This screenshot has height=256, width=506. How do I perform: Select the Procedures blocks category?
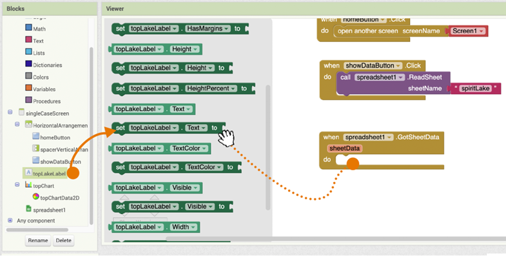[x=43, y=101]
